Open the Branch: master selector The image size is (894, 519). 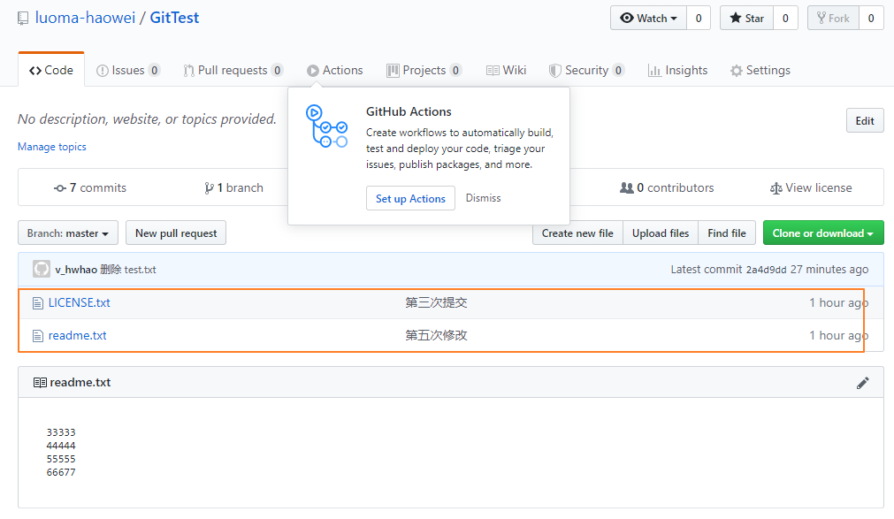coord(68,233)
